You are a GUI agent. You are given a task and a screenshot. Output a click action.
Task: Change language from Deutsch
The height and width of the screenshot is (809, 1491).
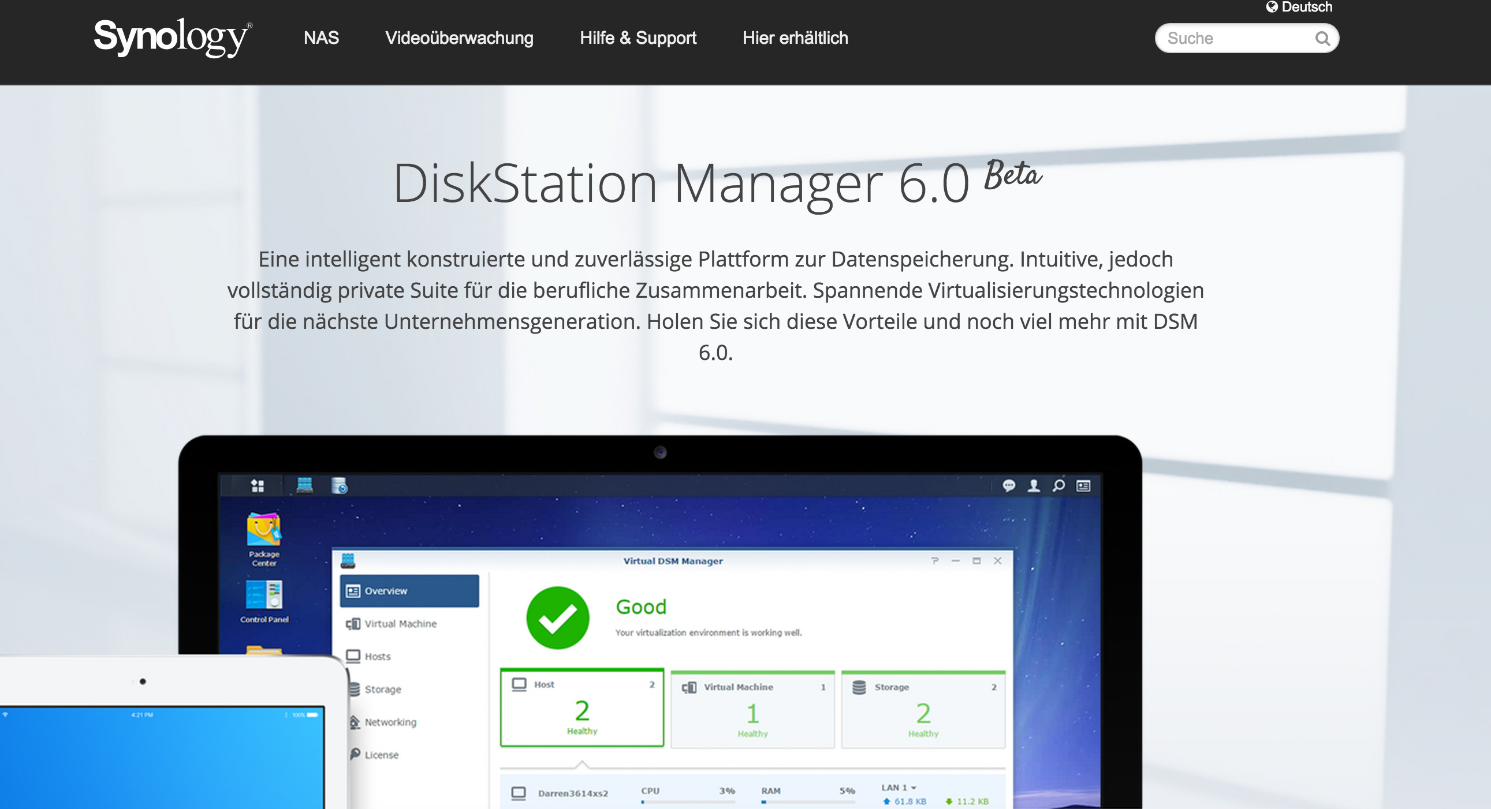pyautogui.click(x=1306, y=7)
